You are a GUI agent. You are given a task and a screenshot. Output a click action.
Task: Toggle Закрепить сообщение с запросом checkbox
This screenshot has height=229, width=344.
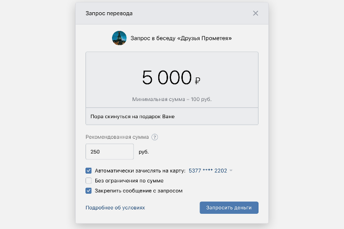tap(89, 190)
